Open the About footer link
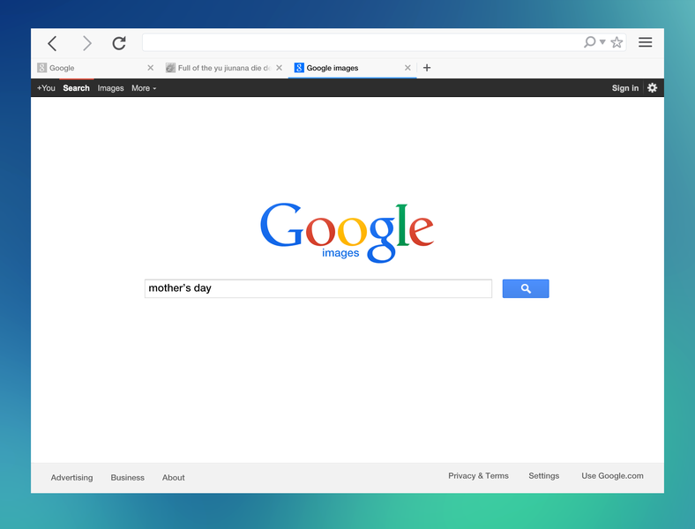695x529 pixels. click(173, 478)
